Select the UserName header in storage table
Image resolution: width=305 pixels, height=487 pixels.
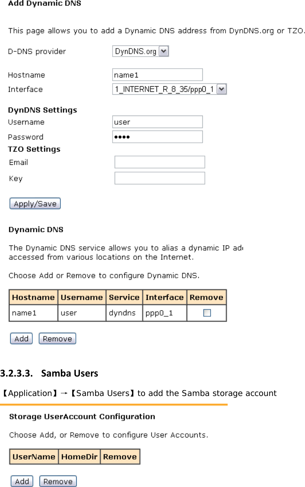click(x=34, y=457)
